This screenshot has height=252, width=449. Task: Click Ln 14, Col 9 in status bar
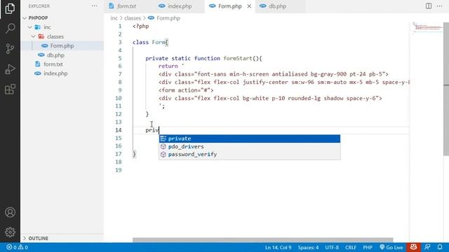coord(278,247)
